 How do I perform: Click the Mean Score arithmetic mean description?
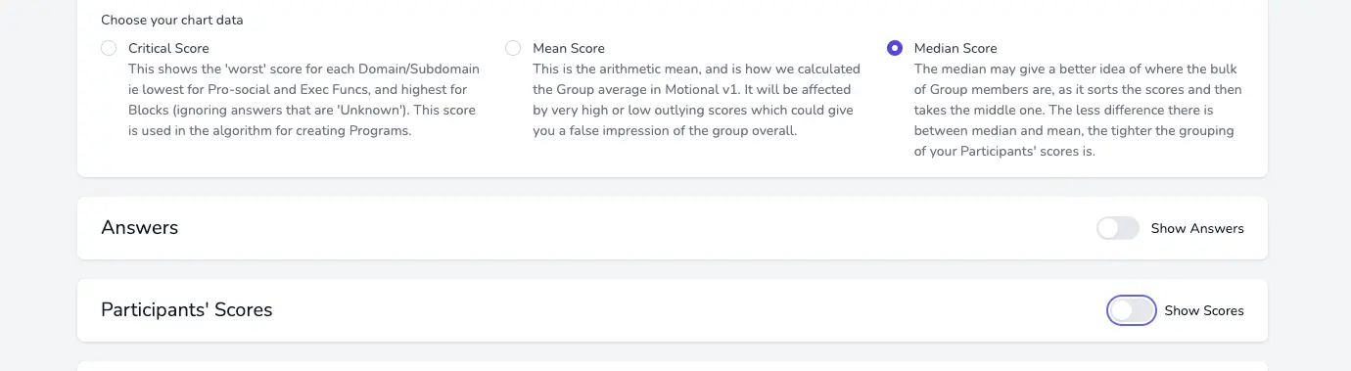(697, 101)
